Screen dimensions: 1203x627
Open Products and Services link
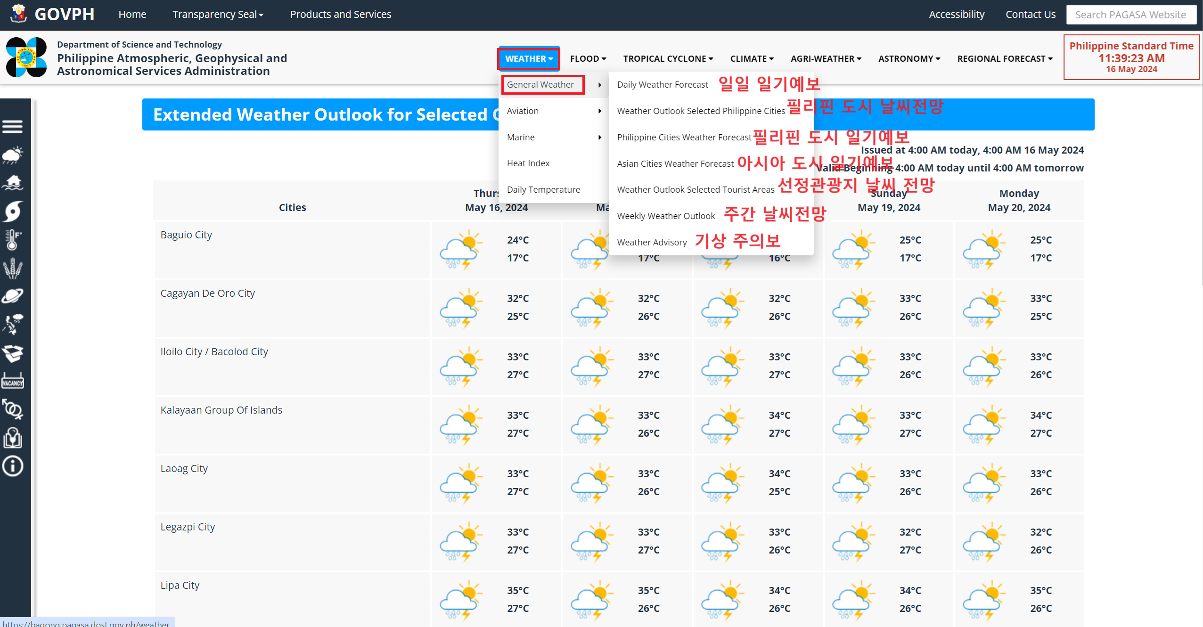340,15
